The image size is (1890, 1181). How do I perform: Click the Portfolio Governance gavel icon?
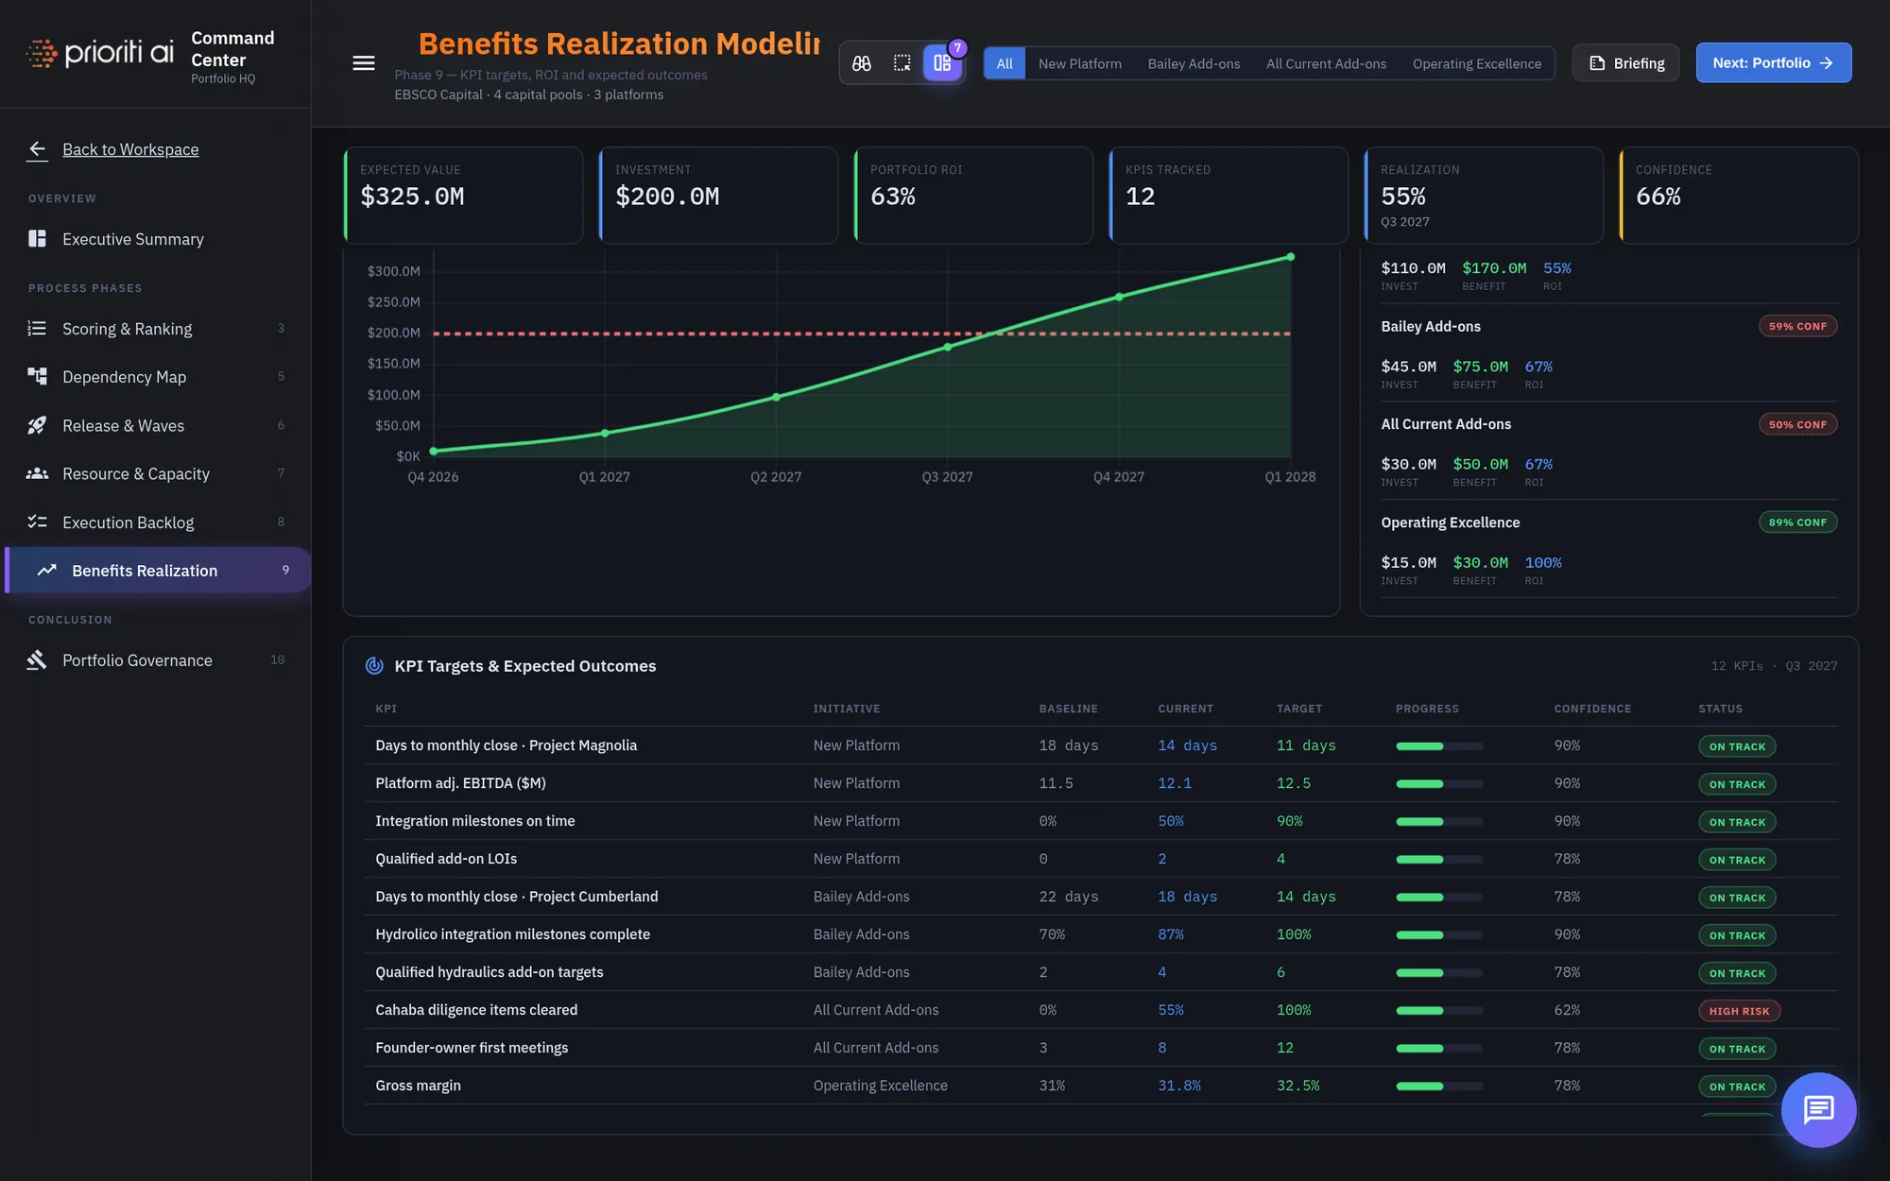(37, 660)
